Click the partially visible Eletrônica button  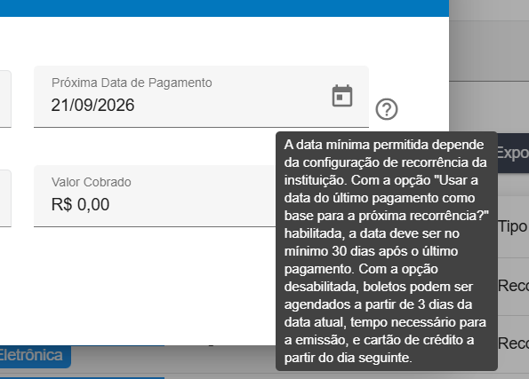(35, 356)
